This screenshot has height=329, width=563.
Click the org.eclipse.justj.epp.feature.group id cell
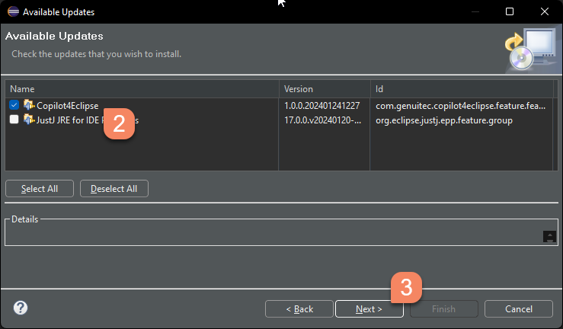[x=444, y=120]
